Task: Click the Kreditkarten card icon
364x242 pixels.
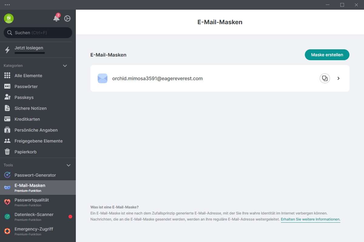Action: pyautogui.click(x=7, y=119)
